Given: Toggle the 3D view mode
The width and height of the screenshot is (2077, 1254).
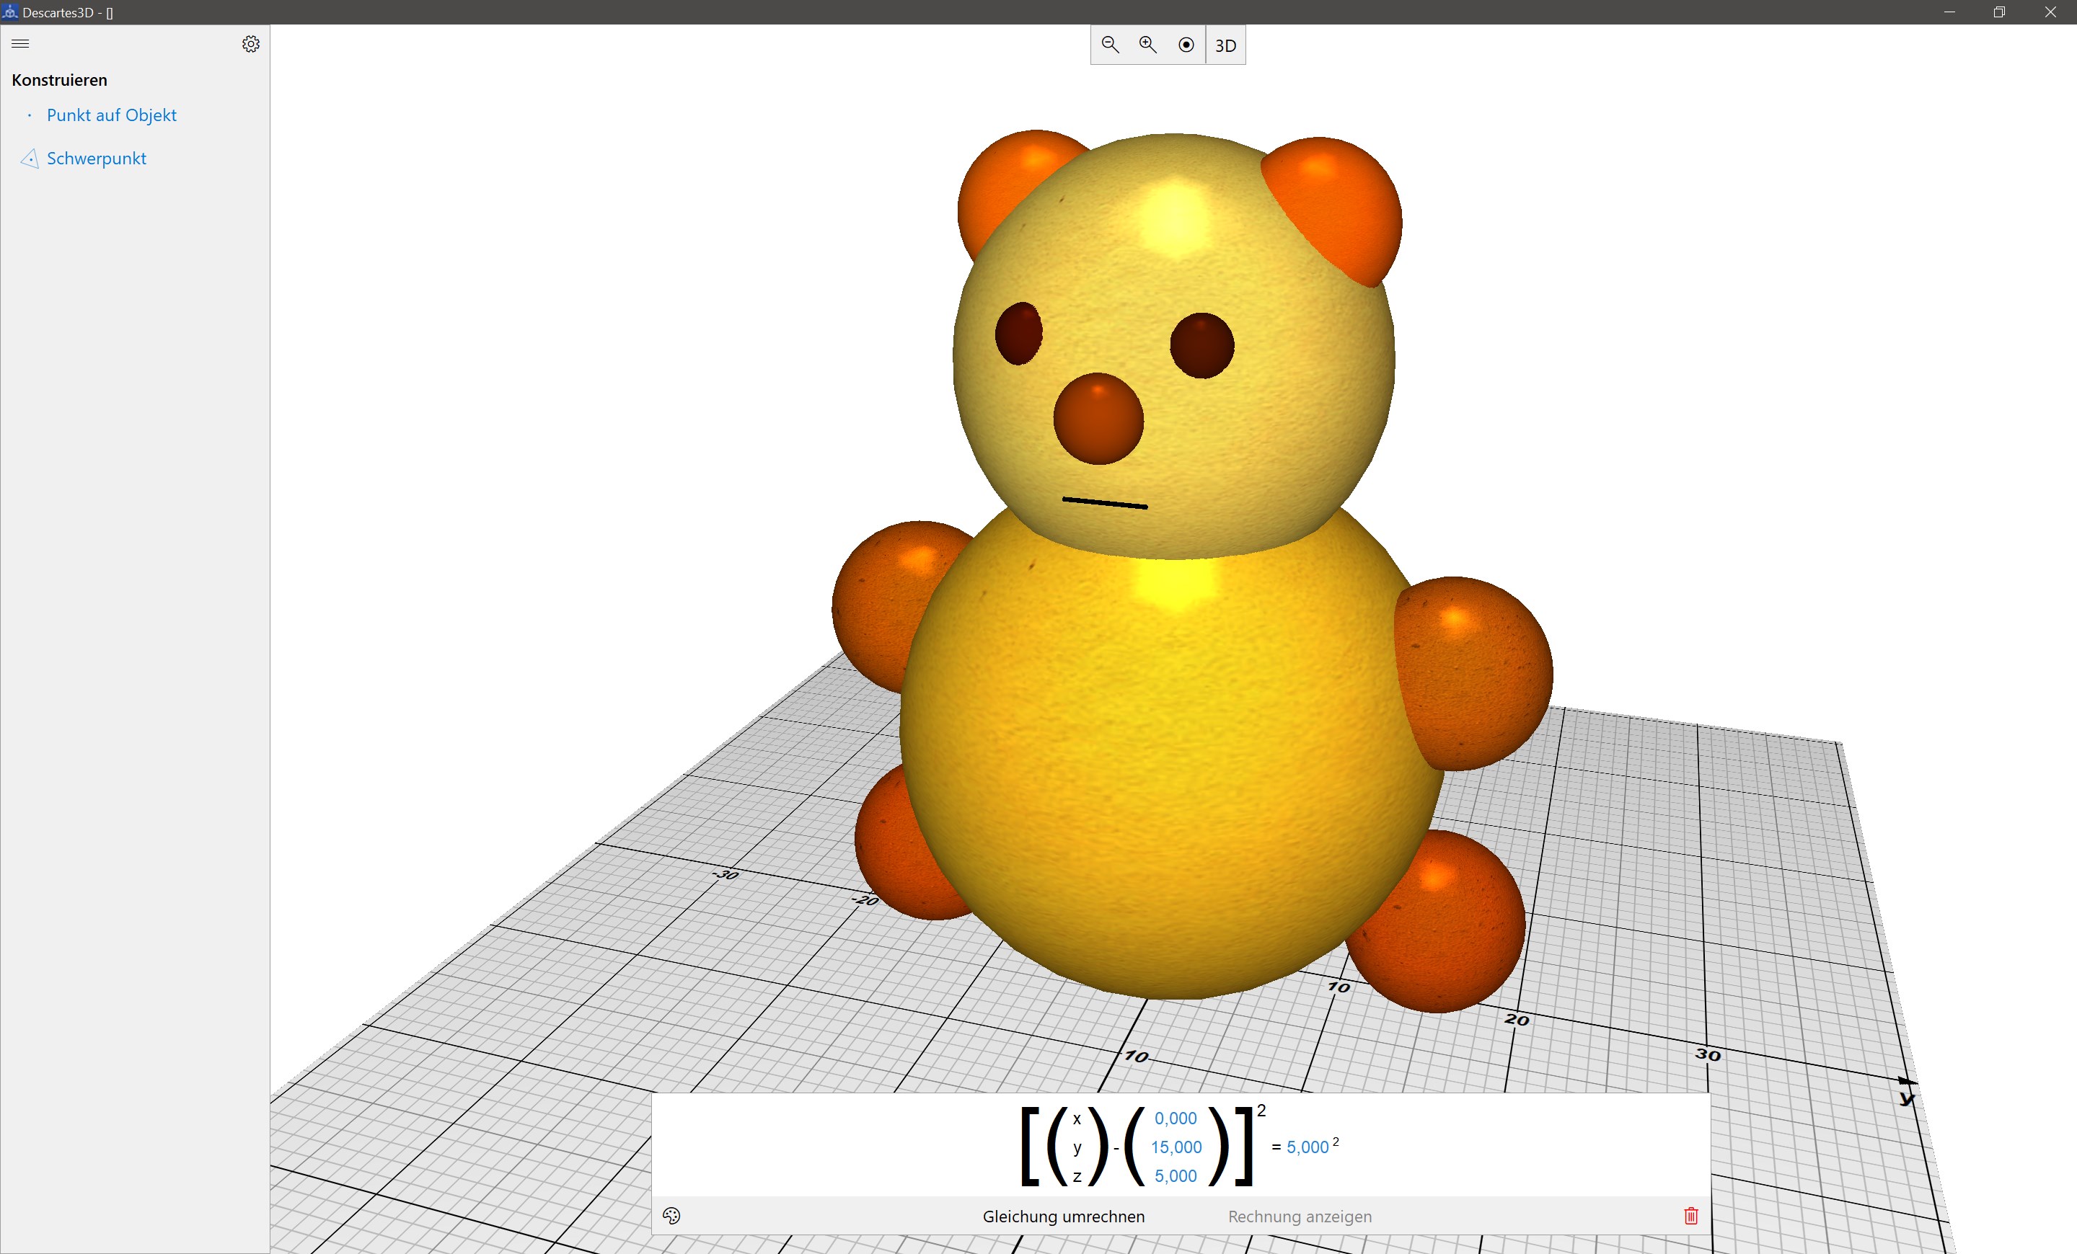Looking at the screenshot, I should (1225, 45).
